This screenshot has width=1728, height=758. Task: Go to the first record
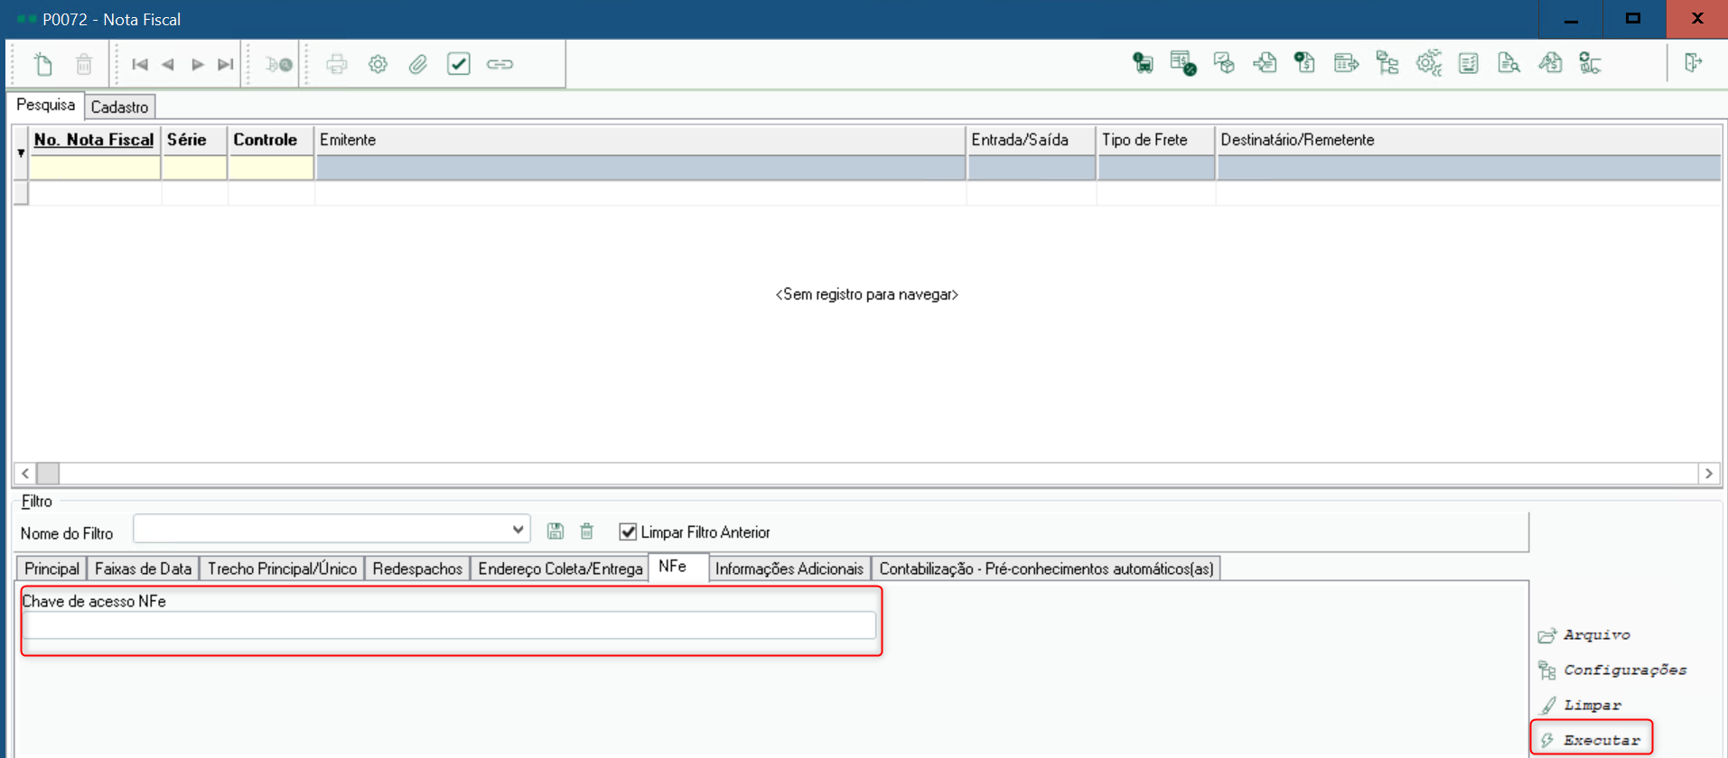click(x=140, y=64)
